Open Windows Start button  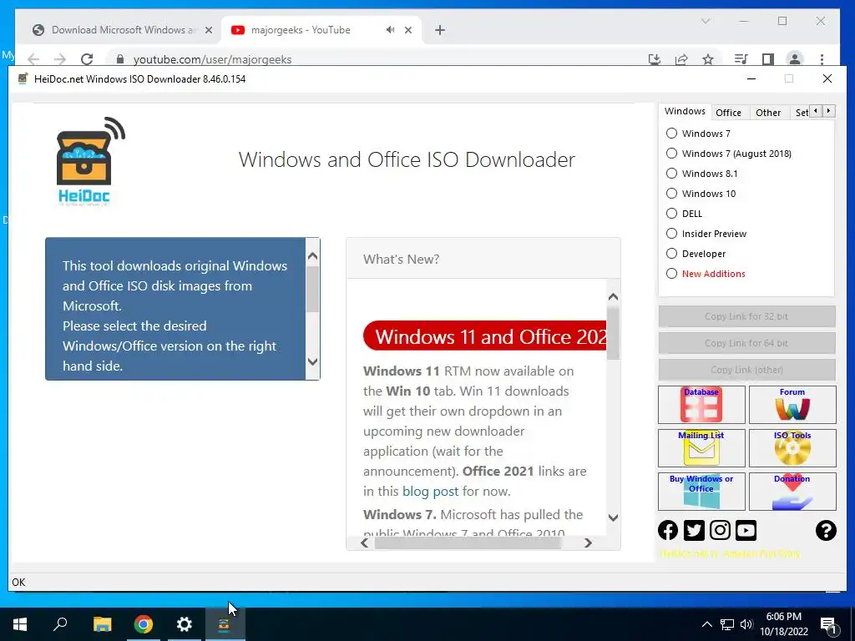tap(20, 624)
